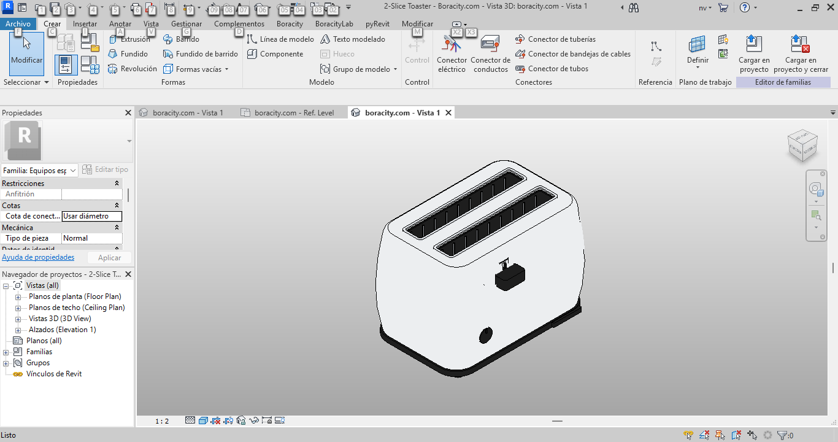Viewport: 838px width, 442px height.
Task: Start the Fundido de barrido tool
Action: pyautogui.click(x=201, y=54)
